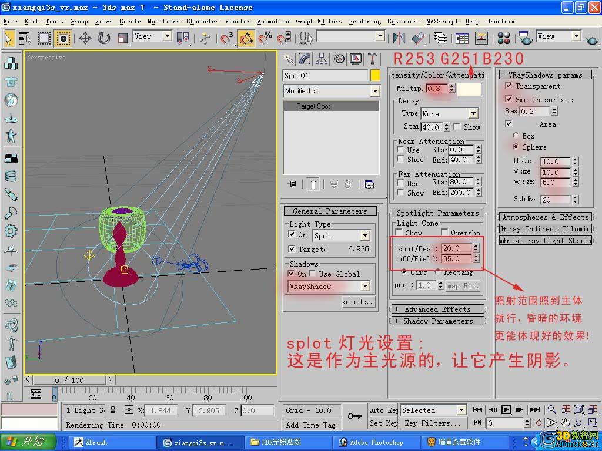Click the Exclude button under shadows
Screen dimensions: 602x451
358,301
